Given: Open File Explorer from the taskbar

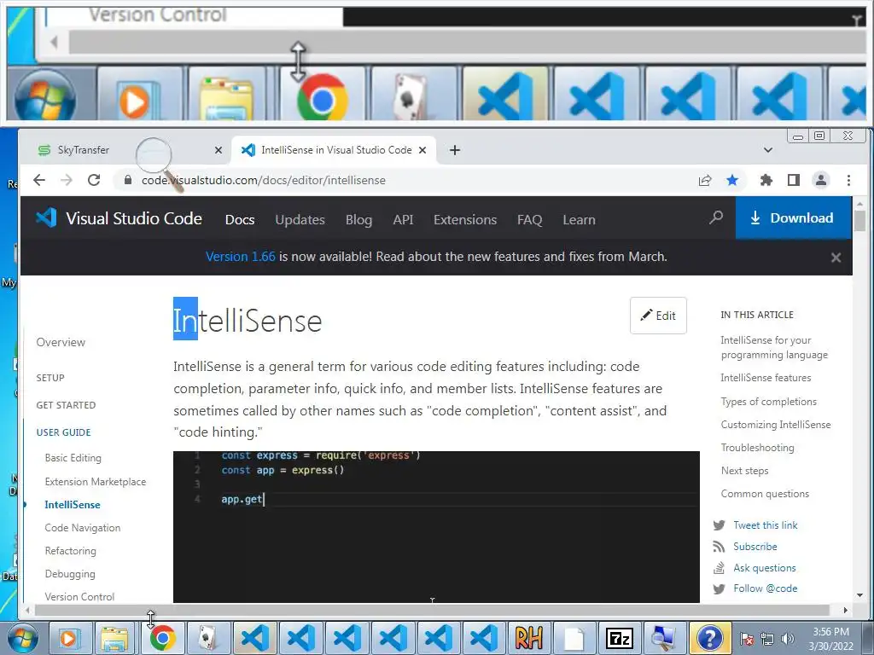Looking at the screenshot, I should [115, 638].
